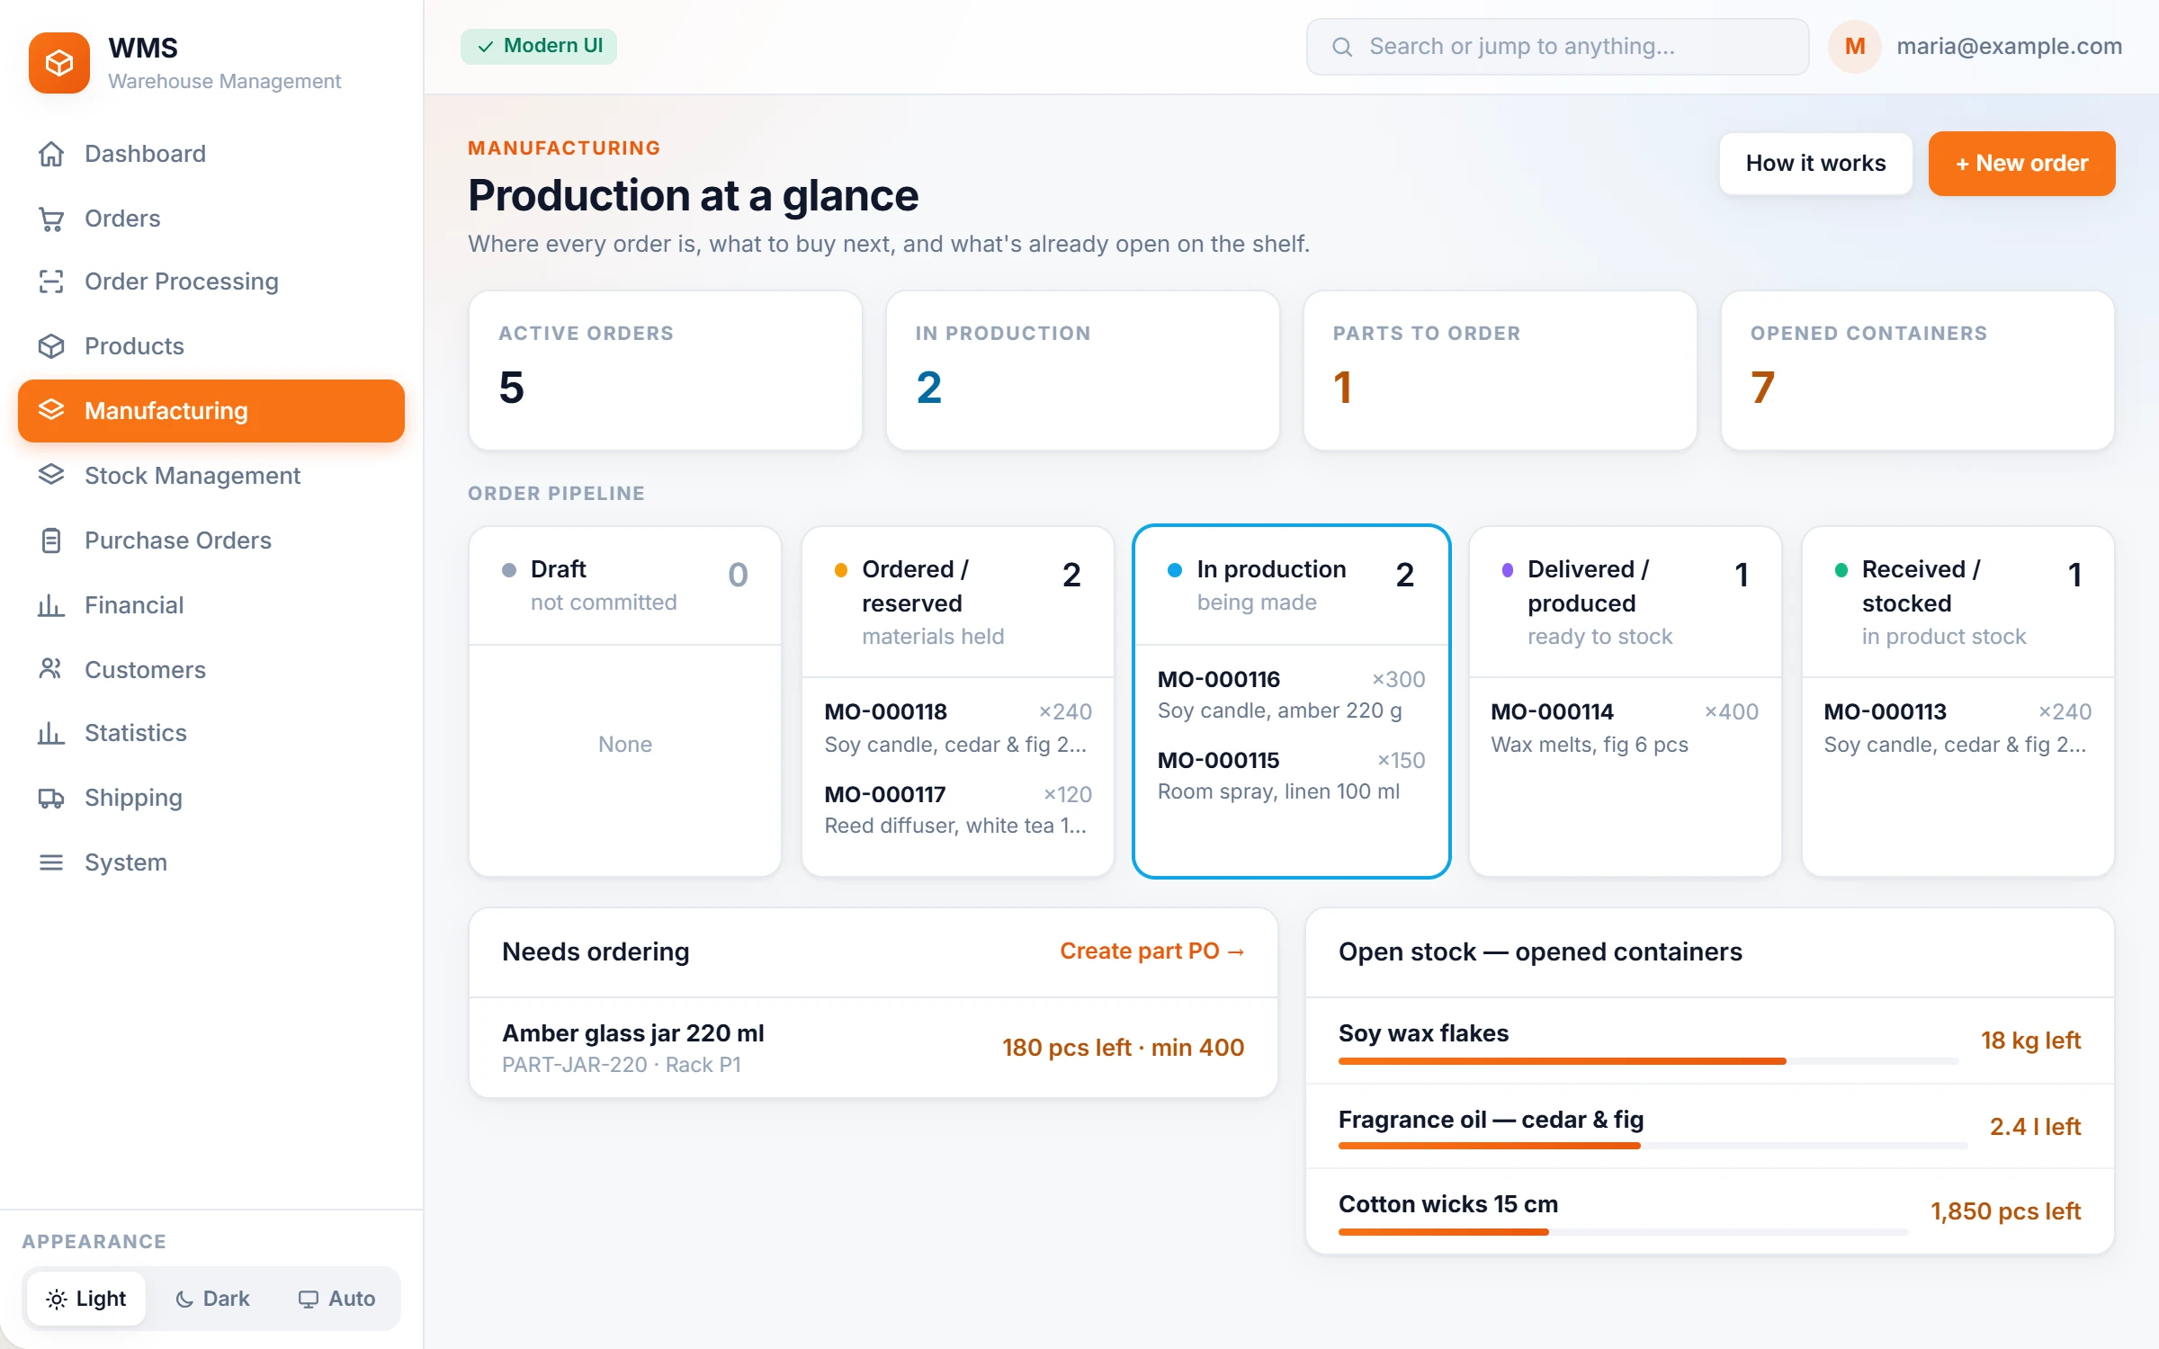
Task: Click the Soy wax flakes progress bar
Action: (x=1648, y=1061)
